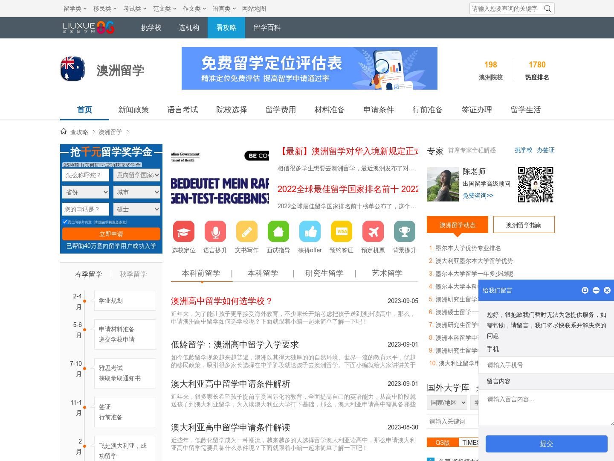614x461 pixels.
Task: Open 墨尔本大学优势专业排名 list item
Action: pyautogui.click(x=468, y=248)
